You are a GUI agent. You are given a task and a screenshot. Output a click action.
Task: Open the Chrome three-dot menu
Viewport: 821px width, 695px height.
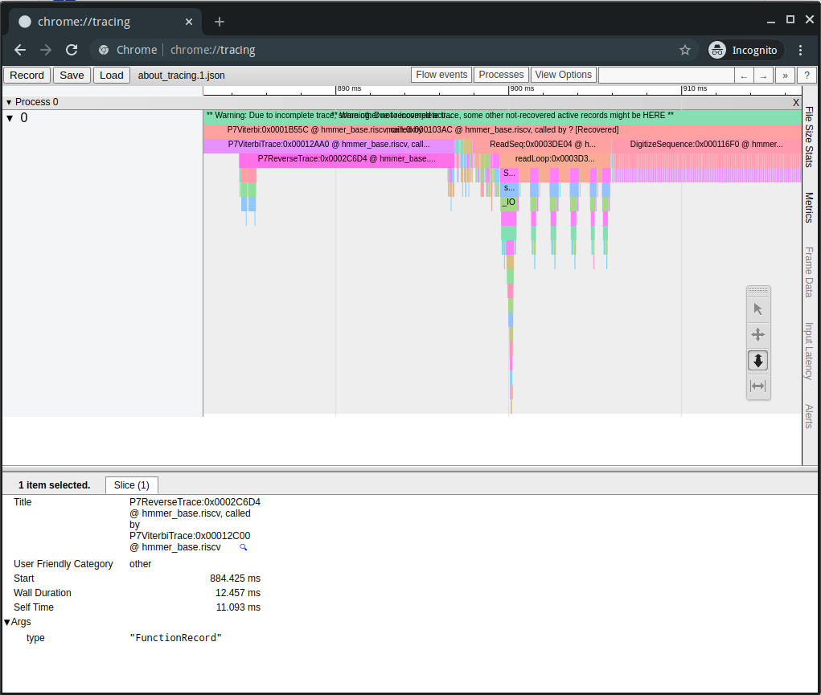pyautogui.click(x=800, y=50)
